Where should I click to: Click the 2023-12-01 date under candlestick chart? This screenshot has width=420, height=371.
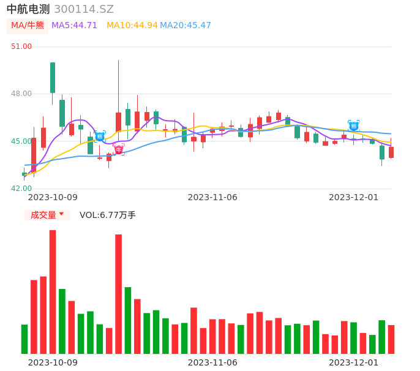tap(354, 197)
